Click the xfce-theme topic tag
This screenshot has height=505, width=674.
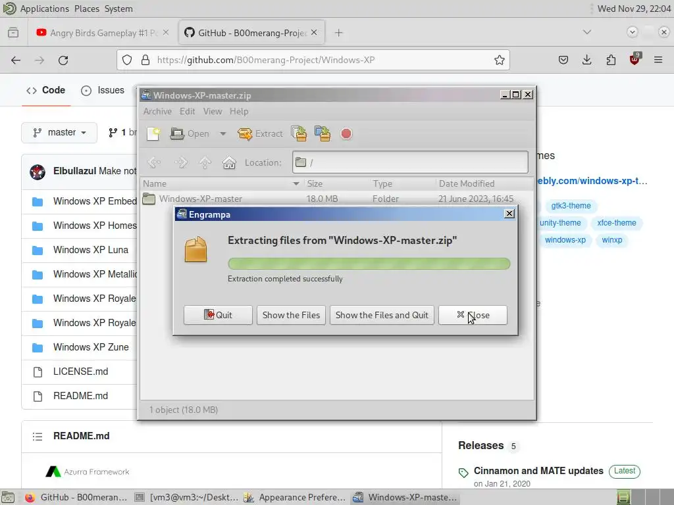pos(616,223)
